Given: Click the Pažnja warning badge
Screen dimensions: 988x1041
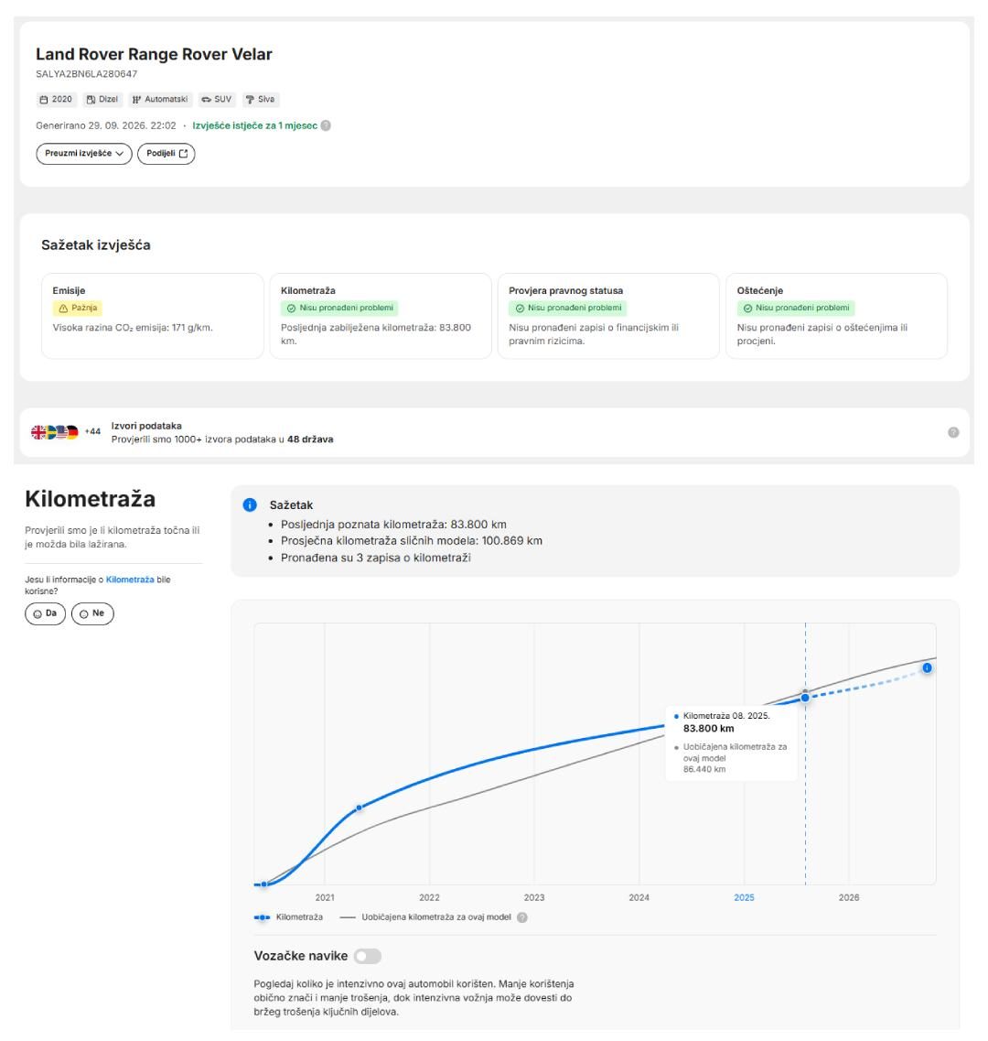Looking at the screenshot, I should click(78, 308).
